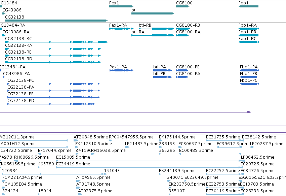Select the AT20848.5prime EST
The width and height of the screenshot is (286, 196).
76,140
